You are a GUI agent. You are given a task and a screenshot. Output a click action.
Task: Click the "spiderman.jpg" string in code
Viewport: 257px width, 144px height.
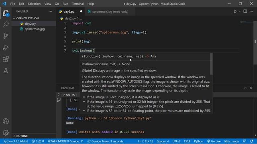pos(114,32)
